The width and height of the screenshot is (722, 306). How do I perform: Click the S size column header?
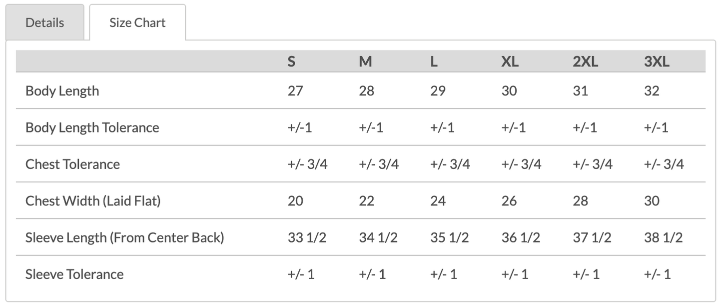pos(291,61)
